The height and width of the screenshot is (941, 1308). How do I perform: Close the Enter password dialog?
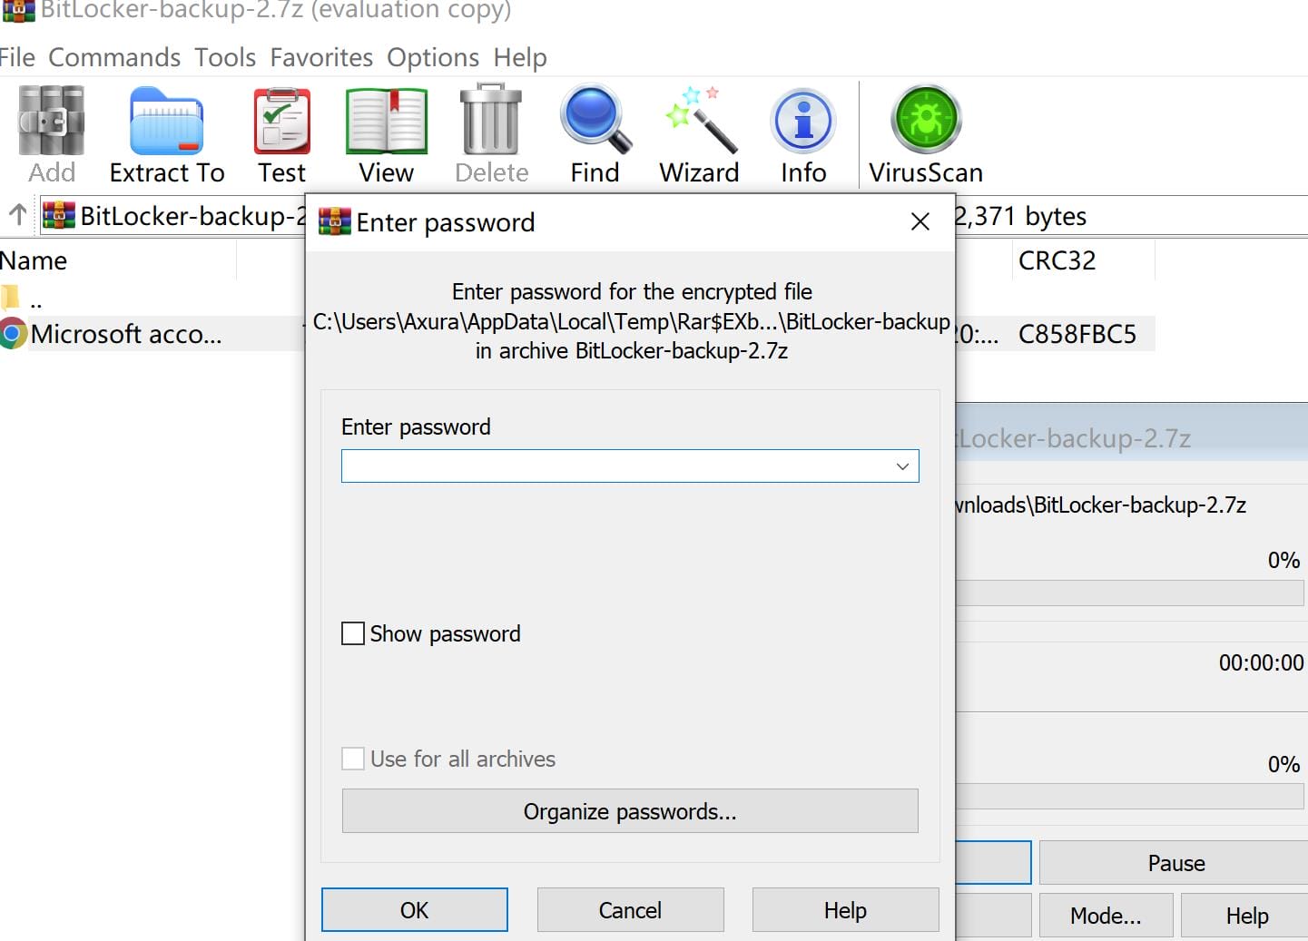click(x=920, y=221)
